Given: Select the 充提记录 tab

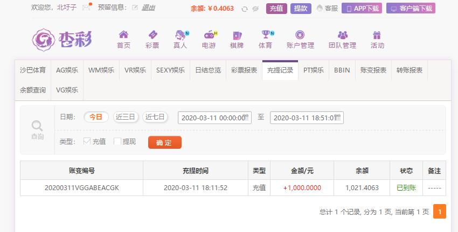Looking at the screenshot, I should tap(280, 70).
